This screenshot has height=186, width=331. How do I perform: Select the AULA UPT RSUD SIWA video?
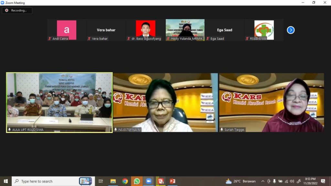coord(59,102)
